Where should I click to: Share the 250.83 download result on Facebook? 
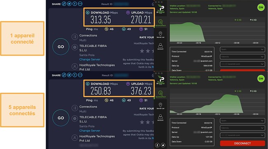[x=75, y=75]
